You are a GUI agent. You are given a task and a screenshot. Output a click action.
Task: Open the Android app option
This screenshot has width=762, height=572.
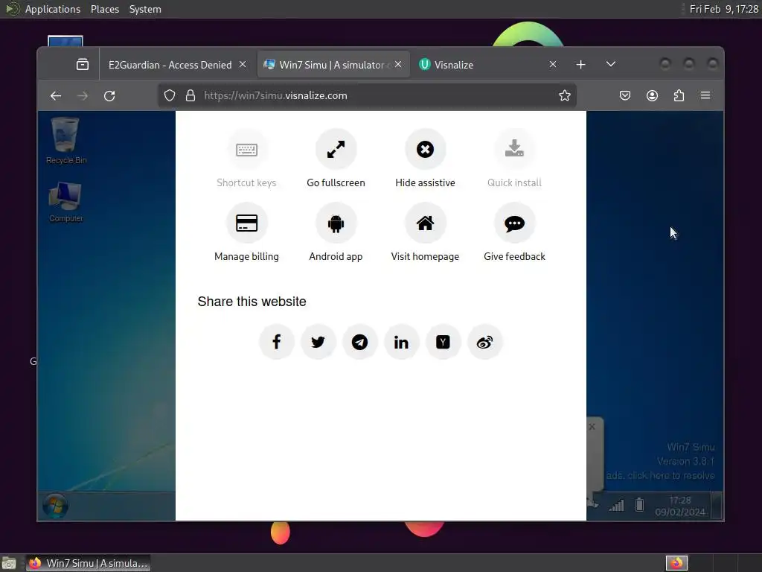tap(336, 232)
